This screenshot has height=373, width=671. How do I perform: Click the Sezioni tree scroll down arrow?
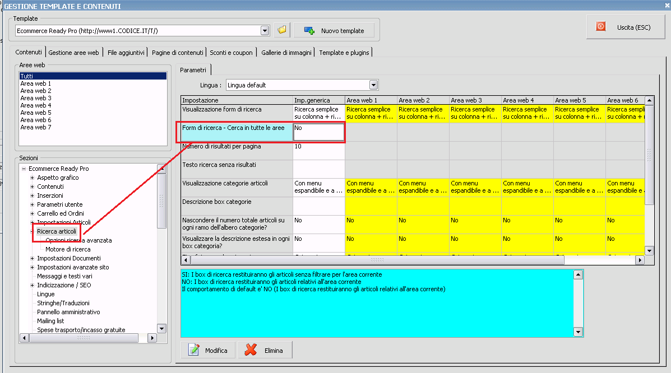click(161, 329)
